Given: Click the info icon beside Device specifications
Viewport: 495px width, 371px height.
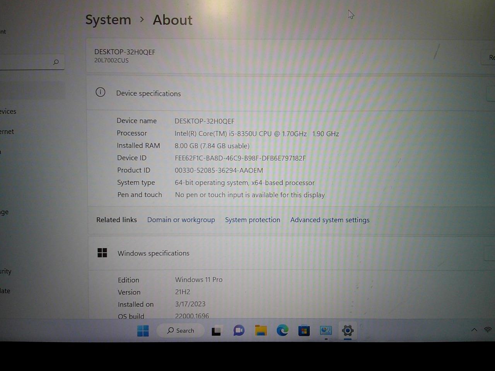Looking at the screenshot, I should [x=101, y=92].
